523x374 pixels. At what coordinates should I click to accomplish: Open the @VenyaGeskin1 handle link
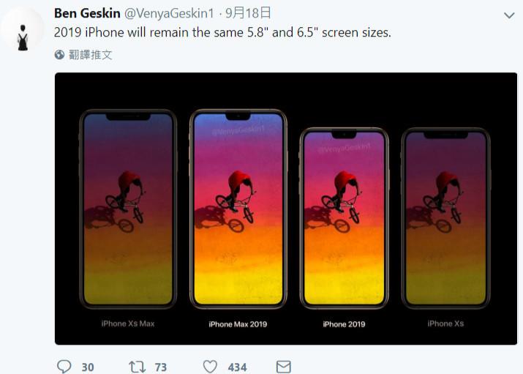click(169, 13)
